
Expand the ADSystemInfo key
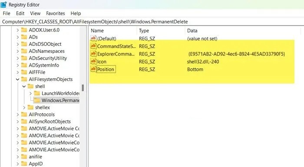17,65
